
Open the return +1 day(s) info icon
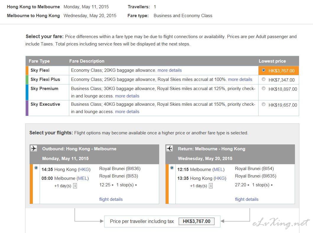[x=211, y=186]
